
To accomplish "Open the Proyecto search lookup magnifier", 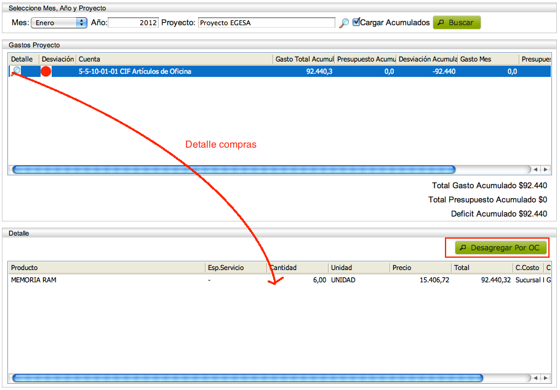I will [x=344, y=22].
